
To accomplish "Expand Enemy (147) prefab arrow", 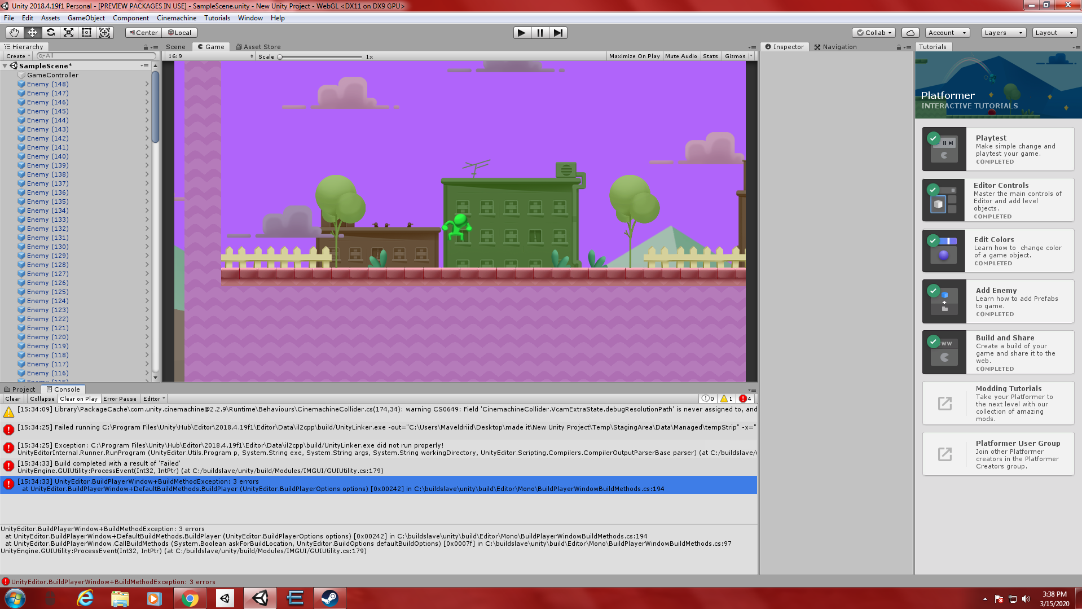I will pyautogui.click(x=147, y=93).
